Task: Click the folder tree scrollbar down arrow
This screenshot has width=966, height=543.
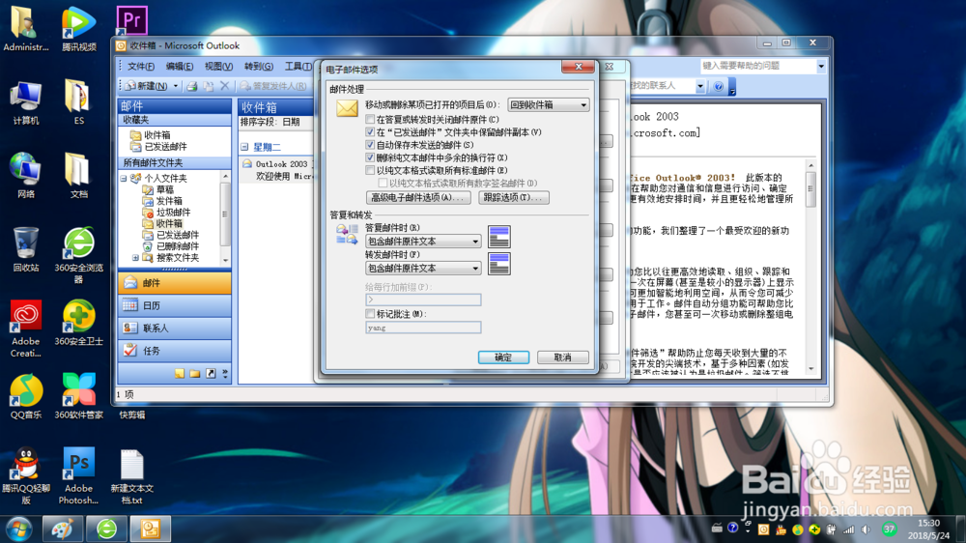Action: click(225, 261)
